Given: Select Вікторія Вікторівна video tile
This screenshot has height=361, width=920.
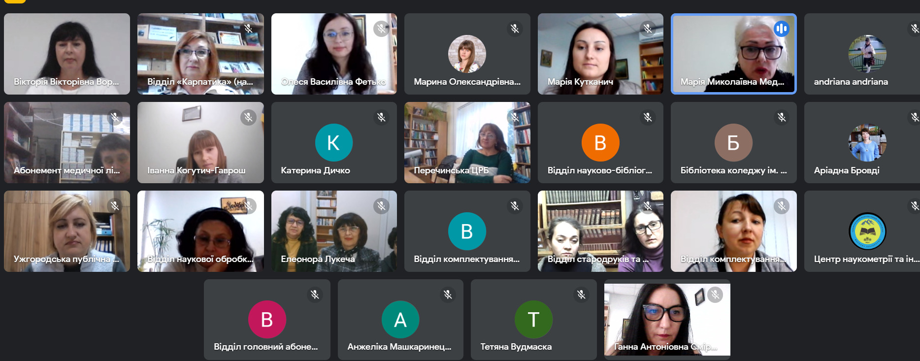Looking at the screenshot, I should [x=67, y=54].
